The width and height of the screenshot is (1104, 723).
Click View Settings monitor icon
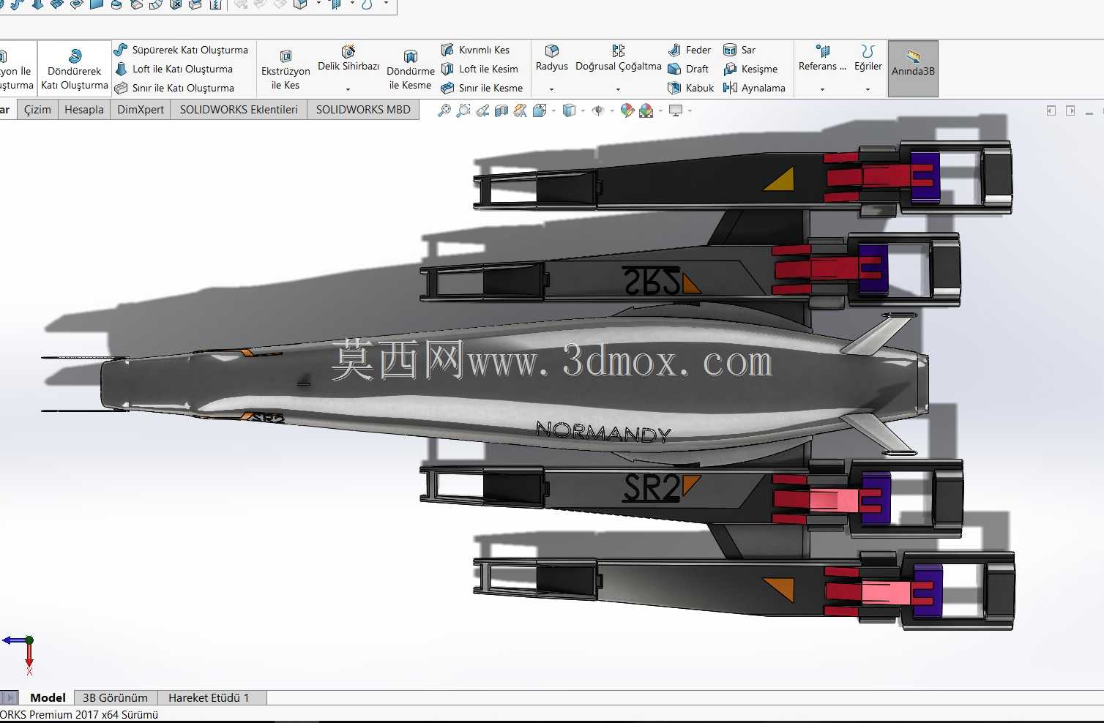[676, 110]
